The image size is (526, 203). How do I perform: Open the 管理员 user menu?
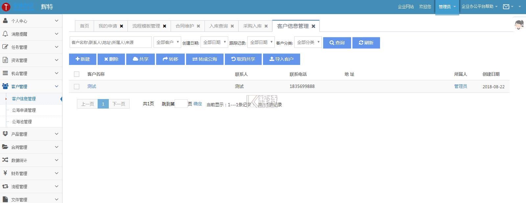[447, 7]
